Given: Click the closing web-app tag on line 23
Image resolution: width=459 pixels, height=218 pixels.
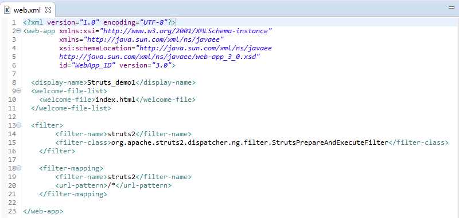Looking at the screenshot, I should pos(43,211).
